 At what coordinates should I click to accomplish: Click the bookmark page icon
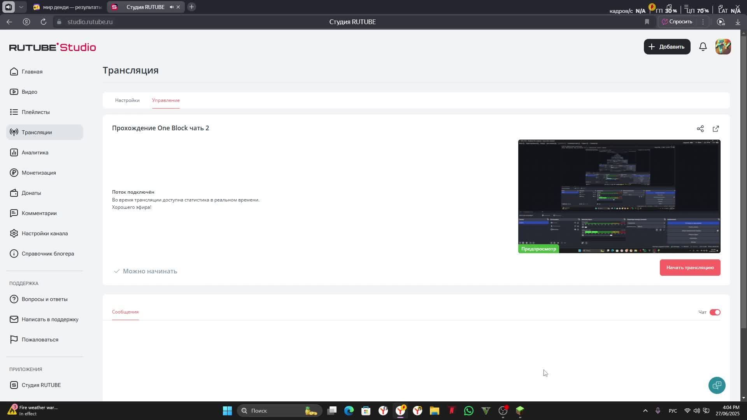[x=647, y=22]
